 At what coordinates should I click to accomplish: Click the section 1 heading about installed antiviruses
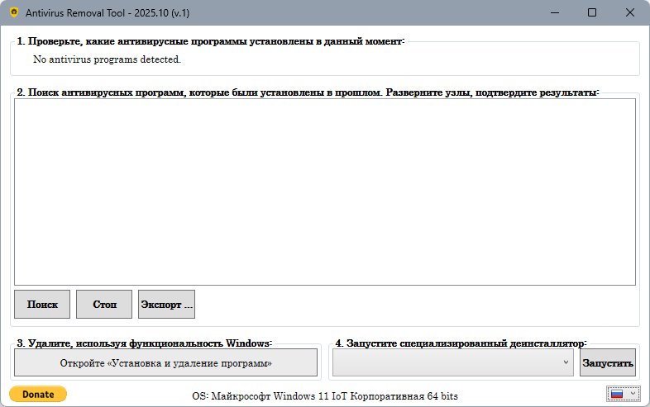pos(210,41)
